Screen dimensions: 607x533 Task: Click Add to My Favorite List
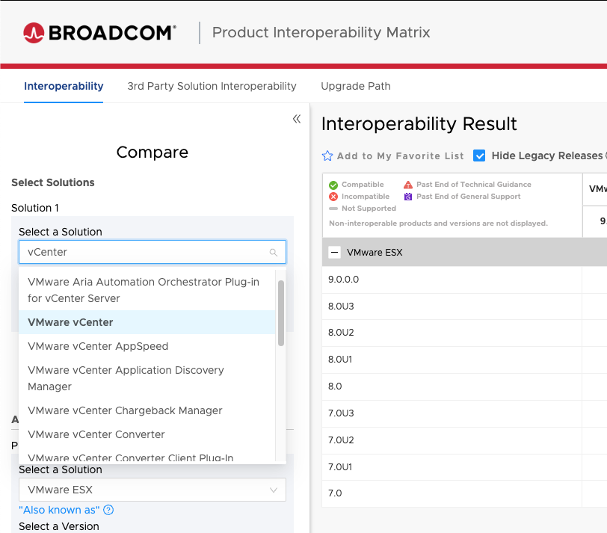[x=400, y=156]
